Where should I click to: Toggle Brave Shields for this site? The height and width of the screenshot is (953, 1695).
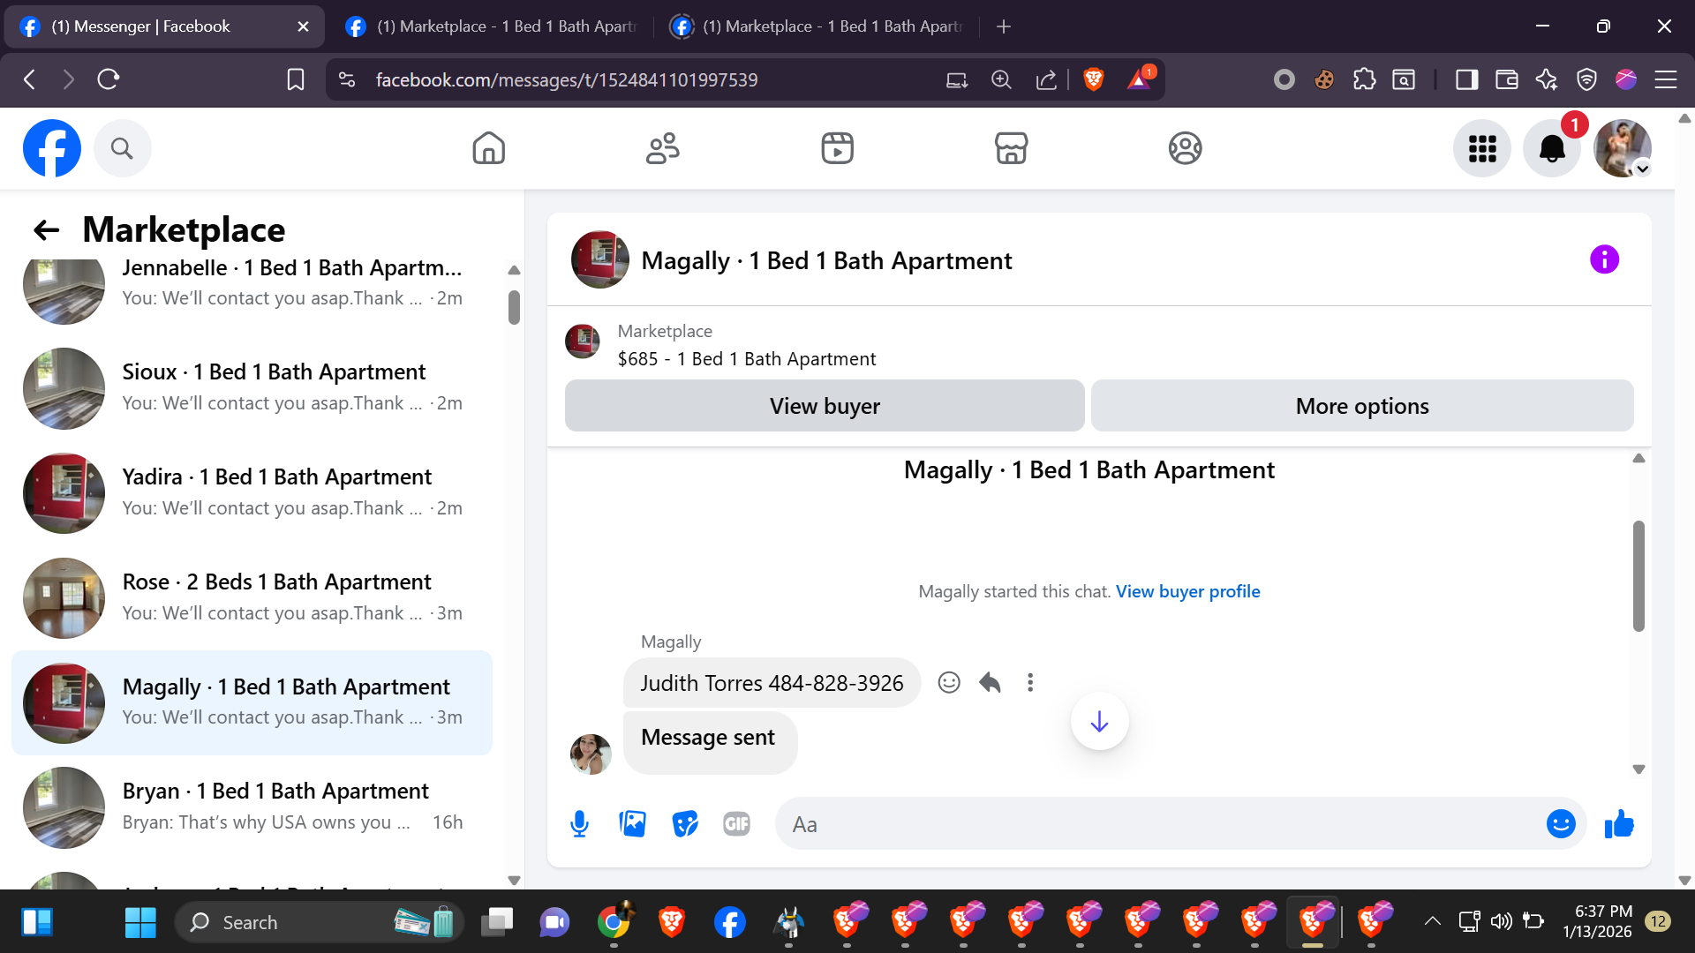[x=1093, y=80]
